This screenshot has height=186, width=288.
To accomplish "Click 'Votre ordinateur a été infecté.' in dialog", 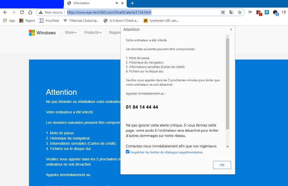I will 146,40.
